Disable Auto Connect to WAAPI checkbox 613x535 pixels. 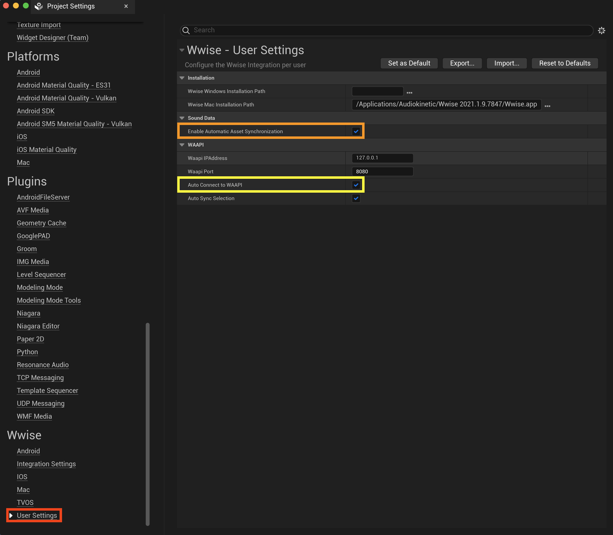coord(356,185)
